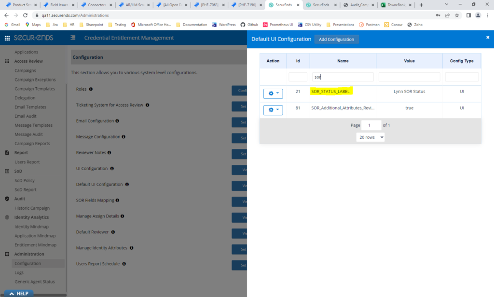Click the info icon next to Roles
The width and height of the screenshot is (494, 297).
(91, 89)
